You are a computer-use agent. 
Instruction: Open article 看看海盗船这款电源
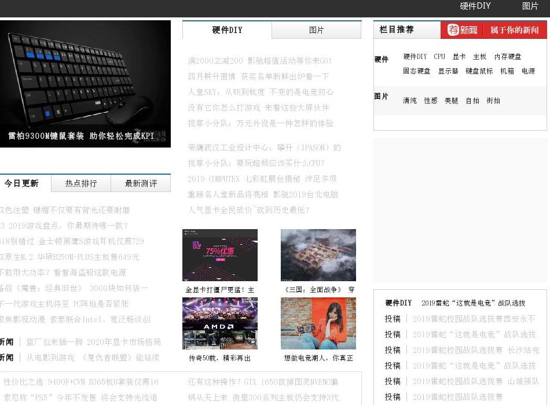63,273
